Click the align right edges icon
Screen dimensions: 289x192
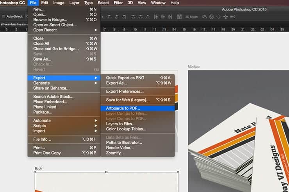[x=124, y=17]
